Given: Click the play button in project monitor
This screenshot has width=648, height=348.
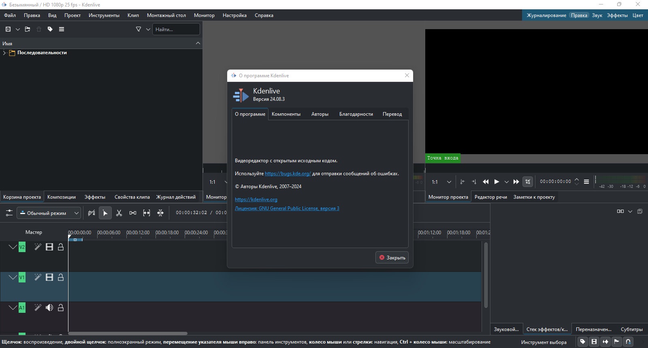Looking at the screenshot, I should [x=497, y=182].
